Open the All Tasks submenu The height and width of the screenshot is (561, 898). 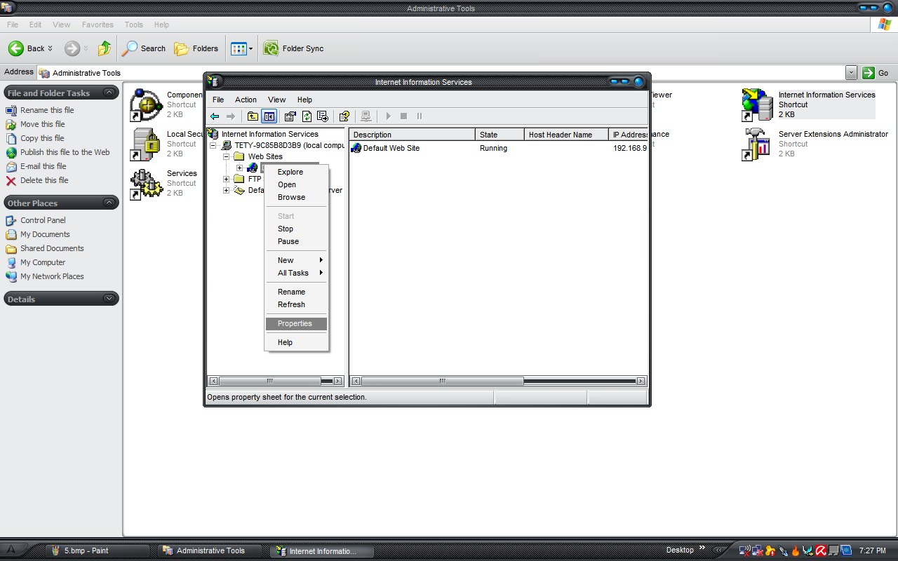pos(296,273)
